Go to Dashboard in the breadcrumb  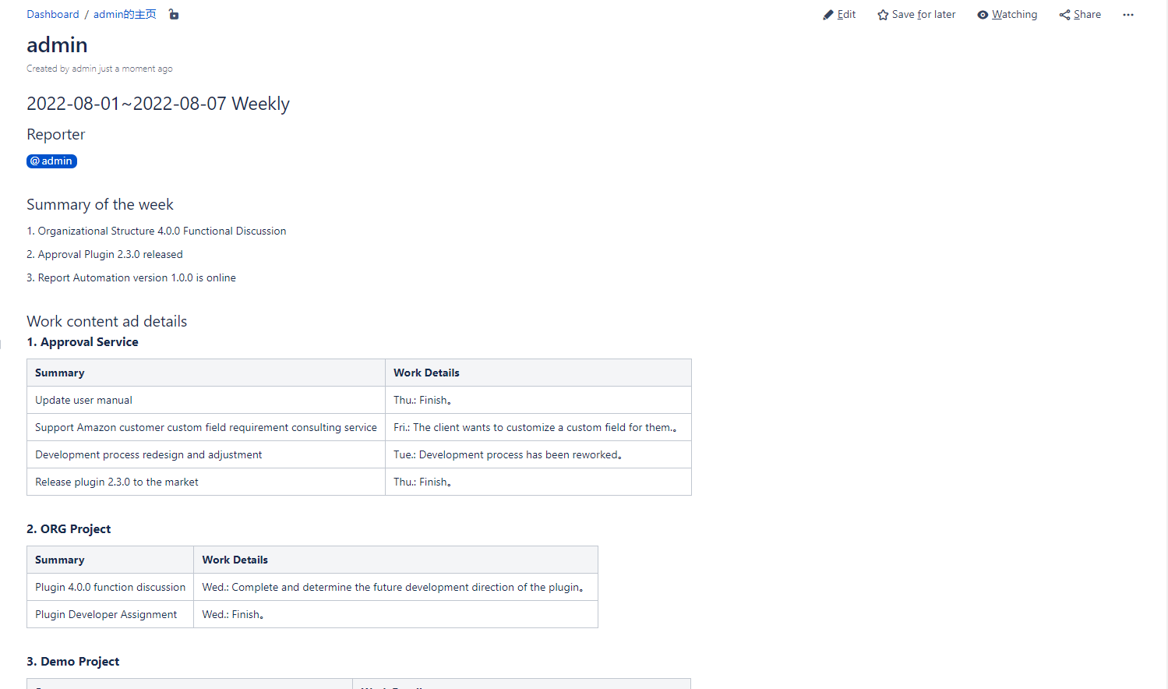click(x=53, y=15)
